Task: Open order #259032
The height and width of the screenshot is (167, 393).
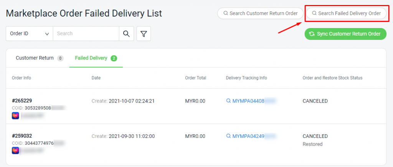Action: pyautogui.click(x=22, y=136)
